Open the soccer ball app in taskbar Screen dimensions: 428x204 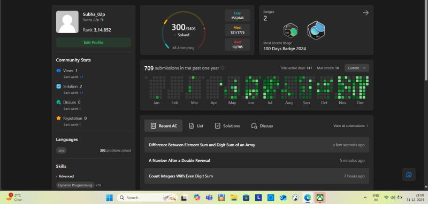(295, 198)
